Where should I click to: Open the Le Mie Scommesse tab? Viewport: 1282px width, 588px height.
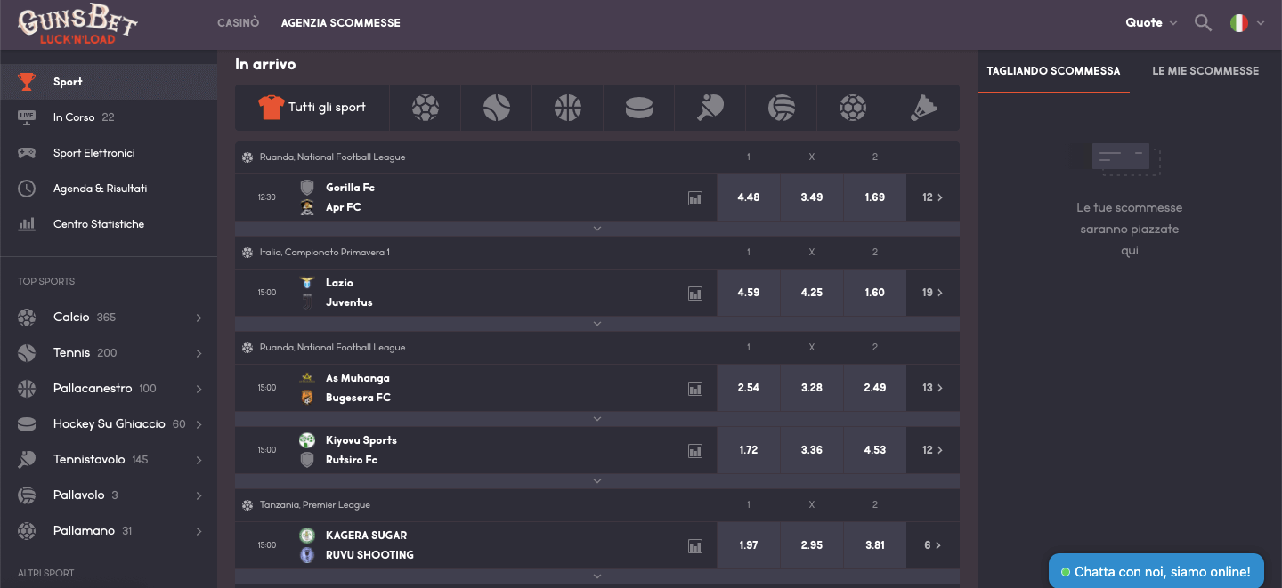click(1205, 70)
